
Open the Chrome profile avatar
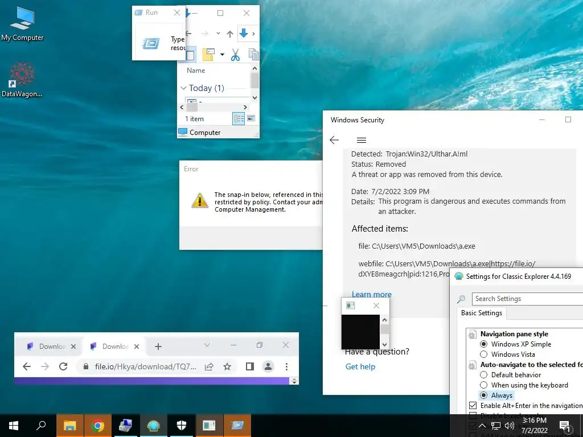pyautogui.click(x=268, y=367)
